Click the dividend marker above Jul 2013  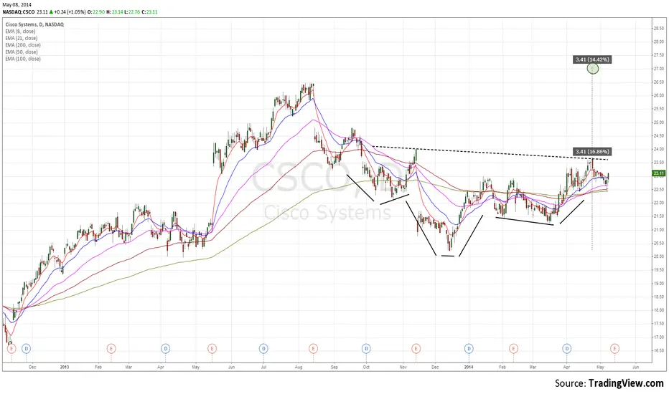coord(263,348)
